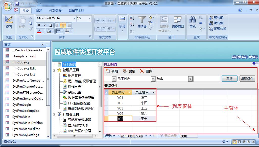Center-align the text
Screen dimensions: 259x147
pos(63,25)
